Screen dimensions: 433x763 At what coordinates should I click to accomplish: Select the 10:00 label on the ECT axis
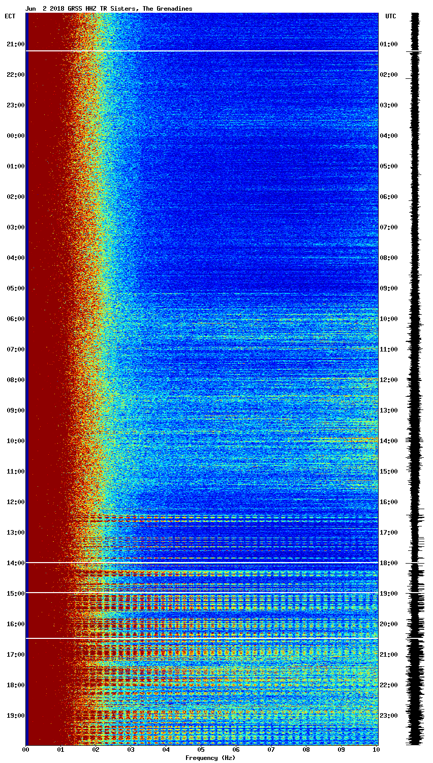16,441
